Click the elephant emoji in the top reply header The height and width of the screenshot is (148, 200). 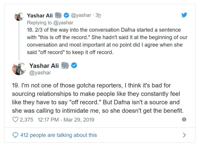coord(58,15)
